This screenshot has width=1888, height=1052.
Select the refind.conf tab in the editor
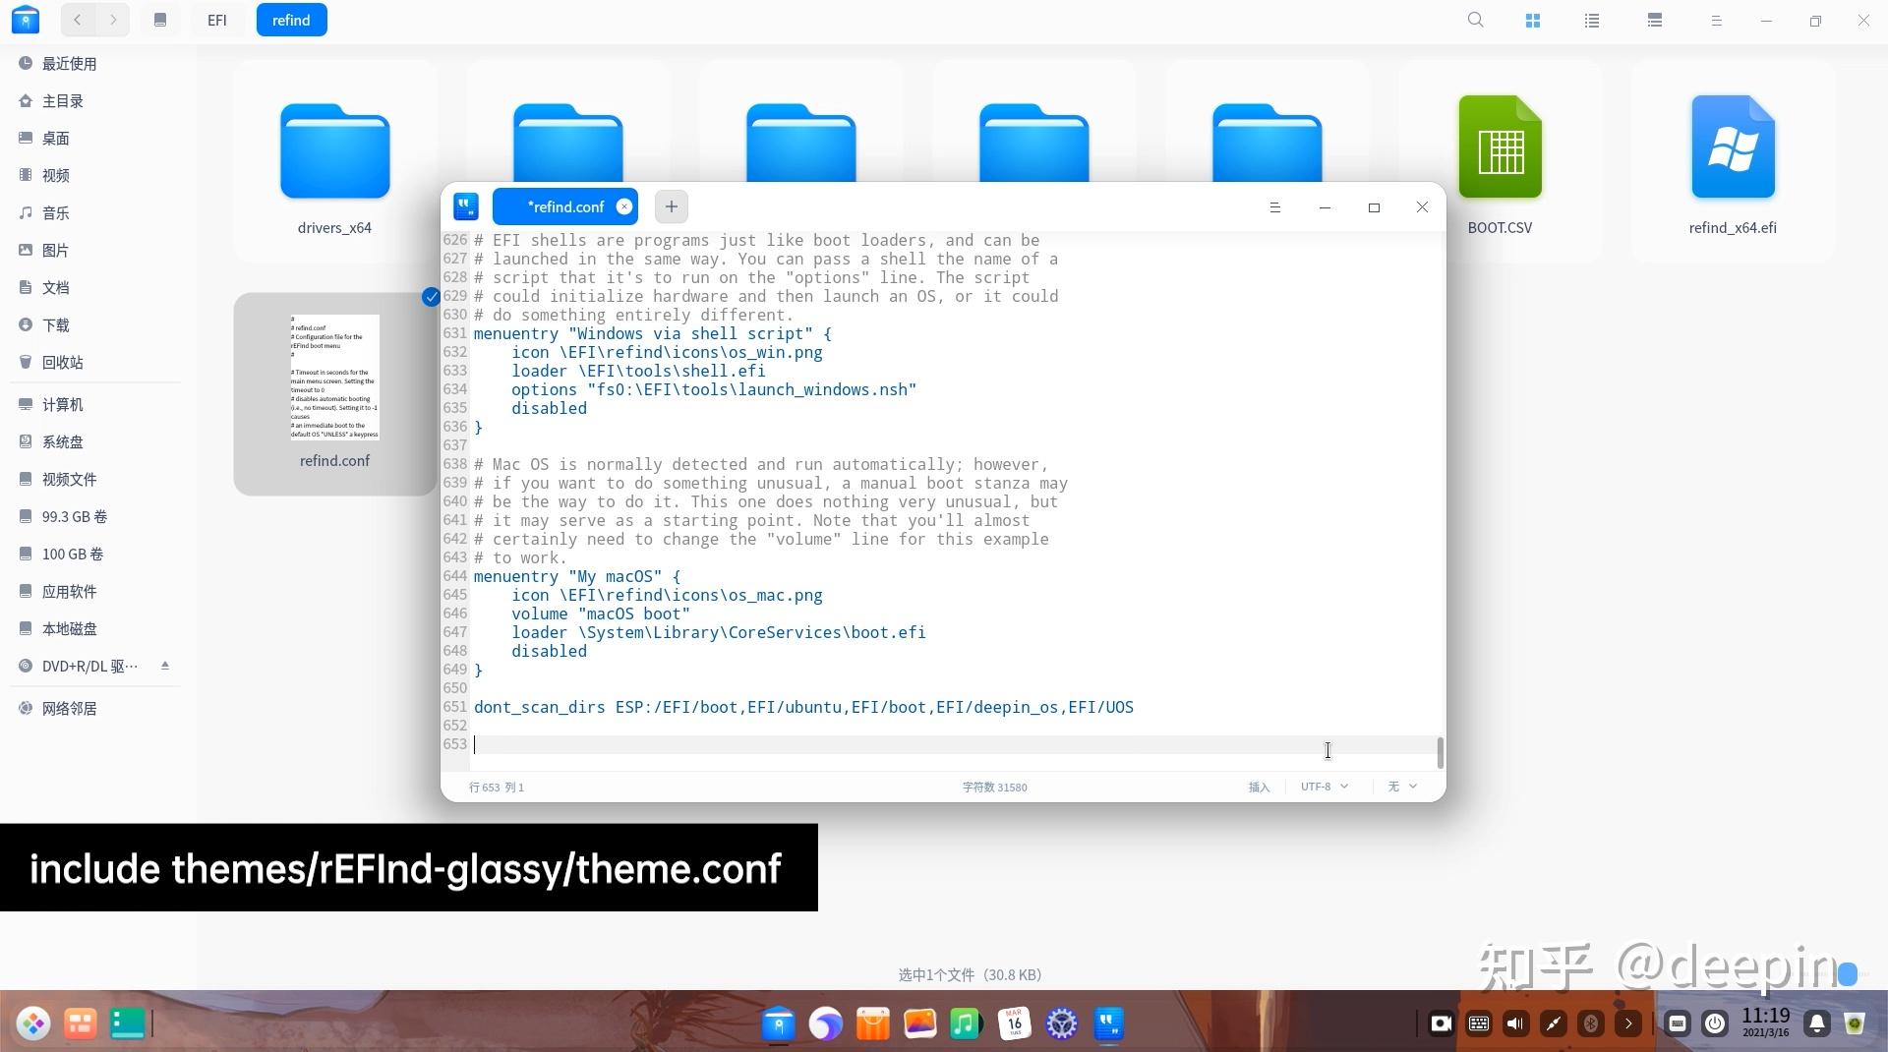(565, 206)
